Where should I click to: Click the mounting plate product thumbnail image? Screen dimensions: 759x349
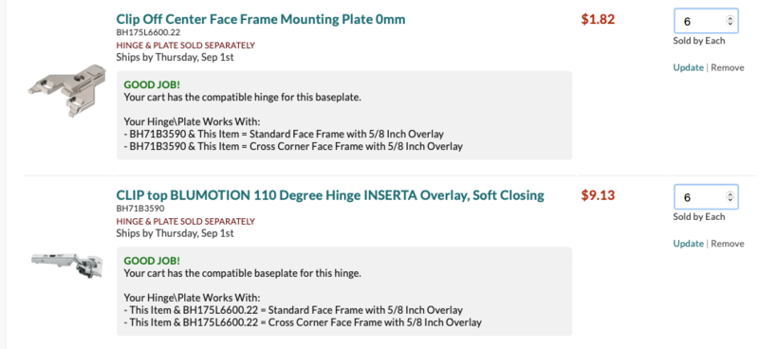pyautogui.click(x=67, y=90)
